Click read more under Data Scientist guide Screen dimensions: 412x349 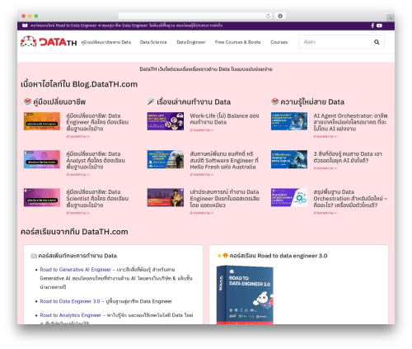[77, 213]
